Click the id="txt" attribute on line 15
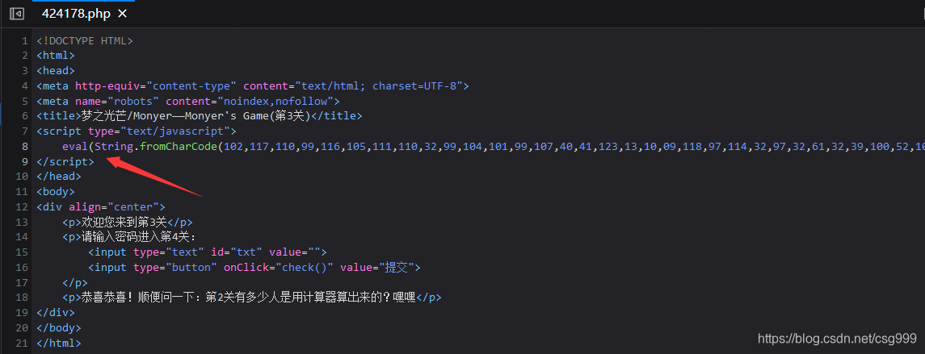925x354 pixels. click(x=237, y=252)
